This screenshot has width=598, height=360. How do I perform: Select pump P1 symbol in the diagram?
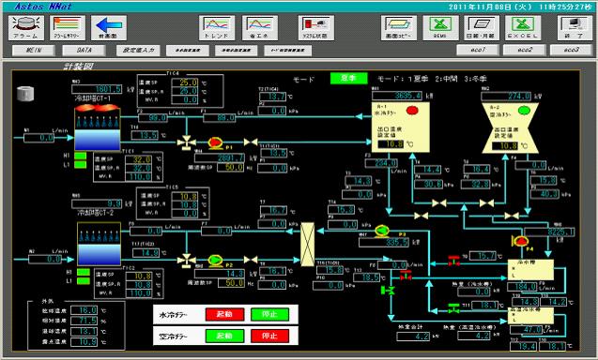point(216,142)
